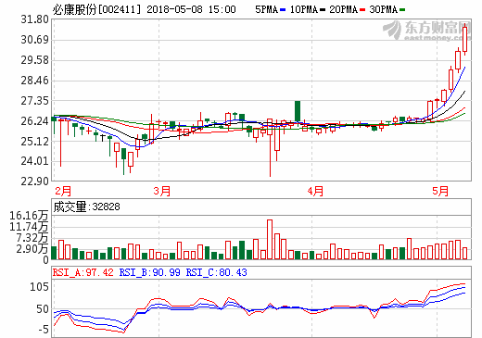Viewport: 482px width, 338px height.
Task: Click the tallest volume bar in late March
Action: click(x=270, y=239)
